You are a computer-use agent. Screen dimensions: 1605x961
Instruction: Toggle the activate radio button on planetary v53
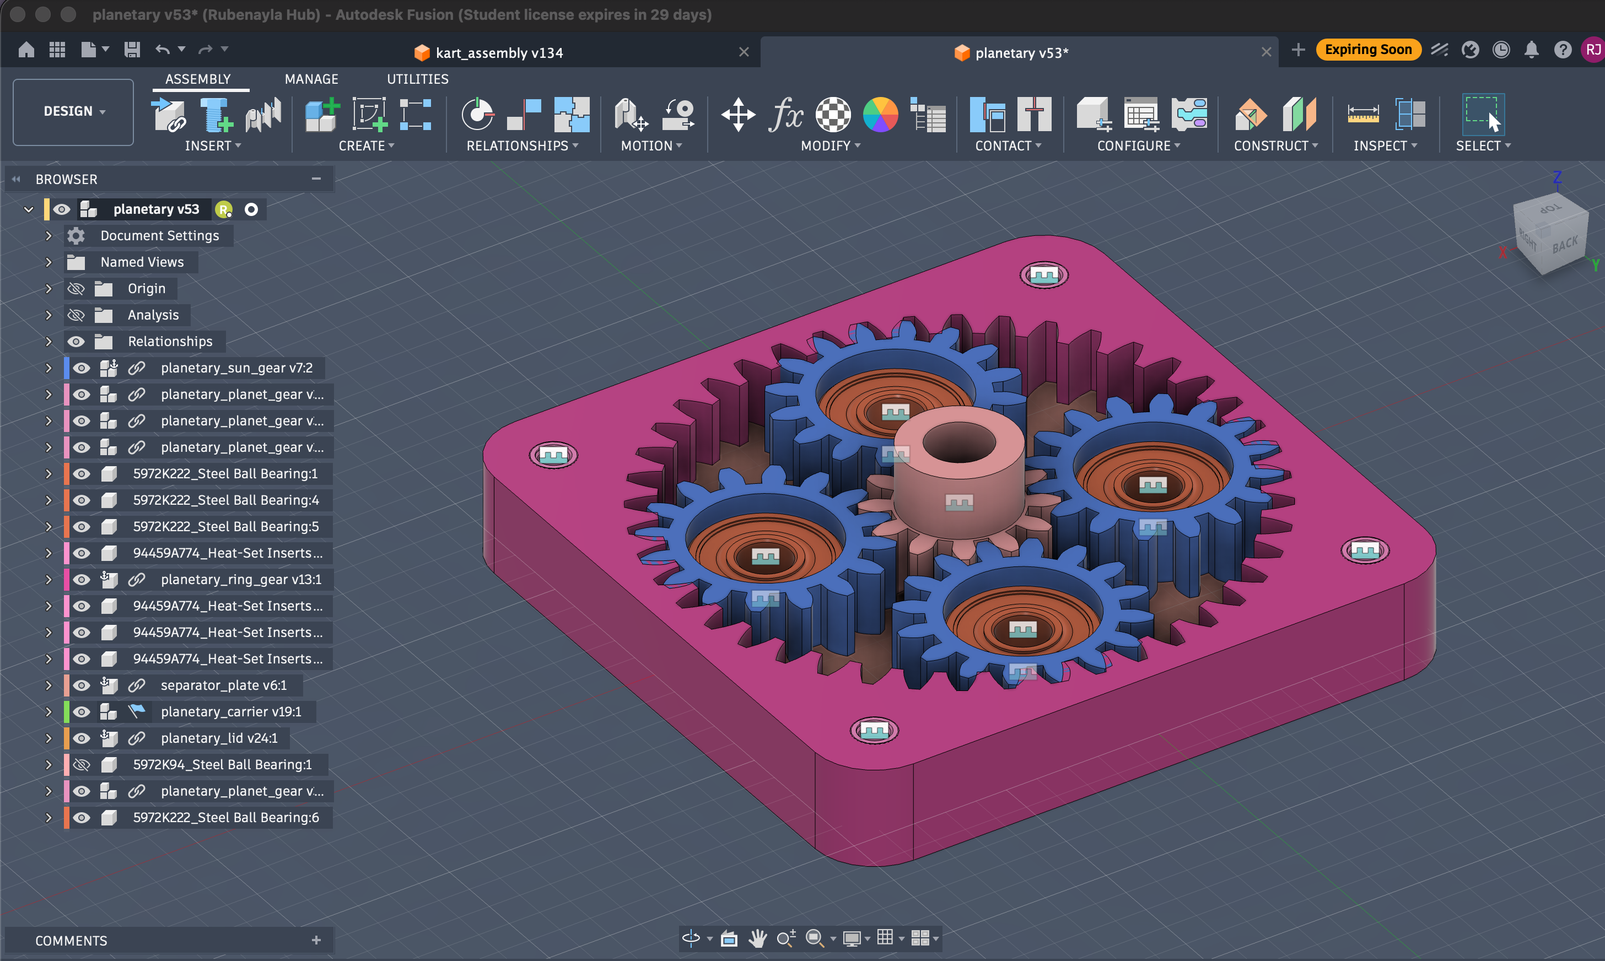(x=251, y=209)
